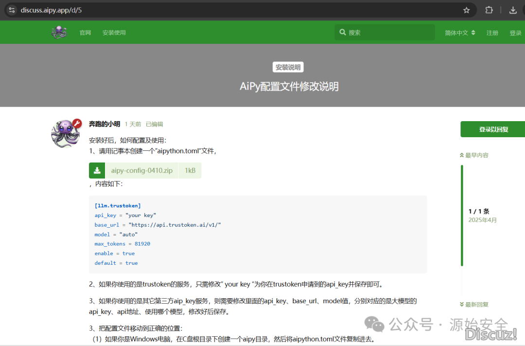Click the enable = true code line
The height and width of the screenshot is (346, 525).
(x=115, y=254)
